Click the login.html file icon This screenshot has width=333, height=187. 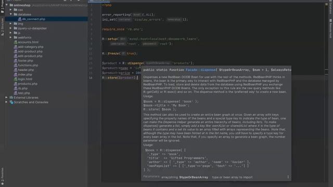pyautogui.click(x=16, y=79)
